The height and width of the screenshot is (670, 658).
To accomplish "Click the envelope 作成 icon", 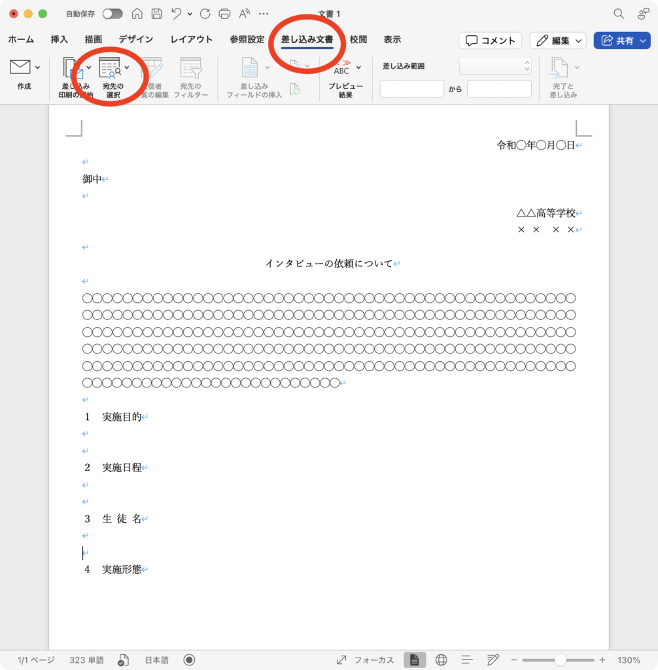I will 20,67.
